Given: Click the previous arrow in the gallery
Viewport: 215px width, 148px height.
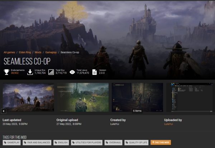Looking at the screenshot, I should [4, 111].
